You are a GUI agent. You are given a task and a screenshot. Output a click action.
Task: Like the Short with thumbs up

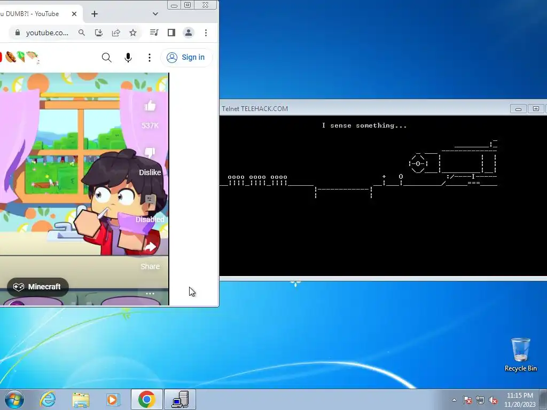pos(150,106)
